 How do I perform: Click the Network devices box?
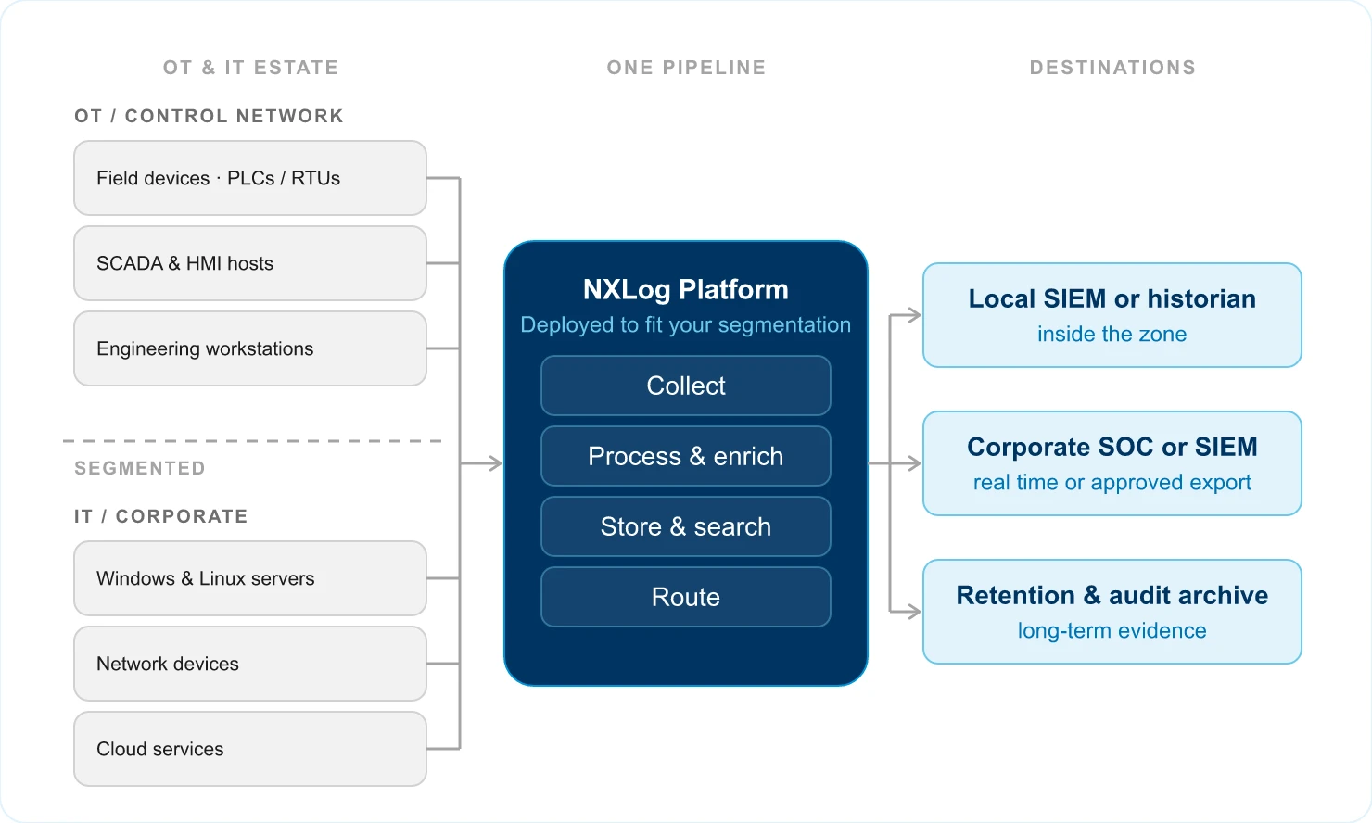click(250, 664)
